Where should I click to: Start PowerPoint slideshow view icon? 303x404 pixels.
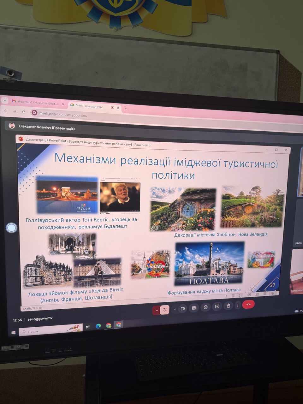coord(273,293)
